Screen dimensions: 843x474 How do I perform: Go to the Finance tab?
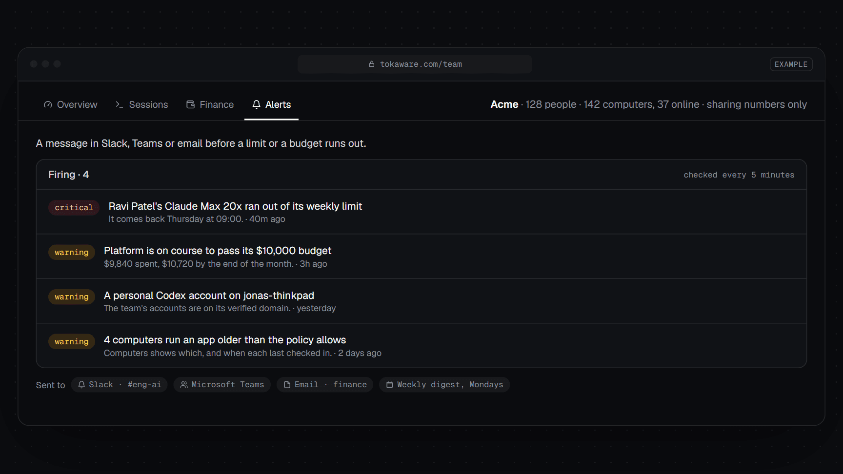(210, 104)
